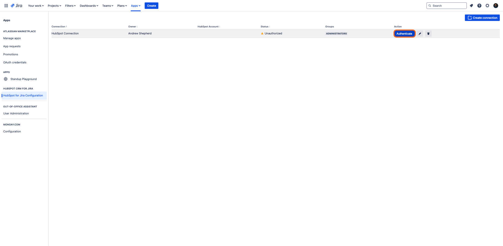503x246 pixels.
Task: Open the settings gear icon
Action: (x=487, y=6)
